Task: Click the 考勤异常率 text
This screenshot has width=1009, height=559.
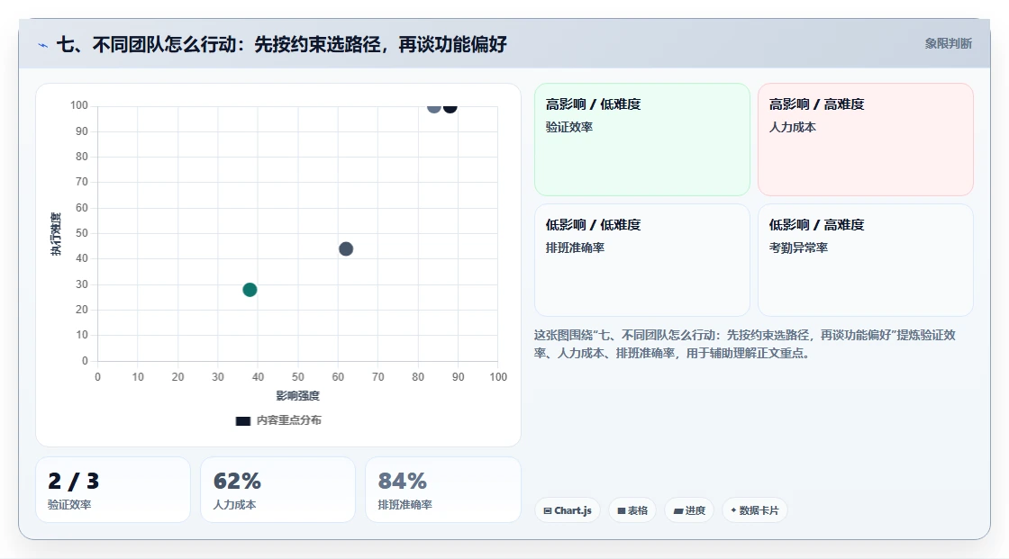Action: click(798, 248)
